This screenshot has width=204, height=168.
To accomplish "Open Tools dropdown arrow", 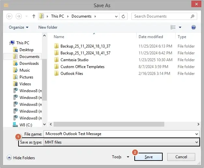I will point(128,157).
